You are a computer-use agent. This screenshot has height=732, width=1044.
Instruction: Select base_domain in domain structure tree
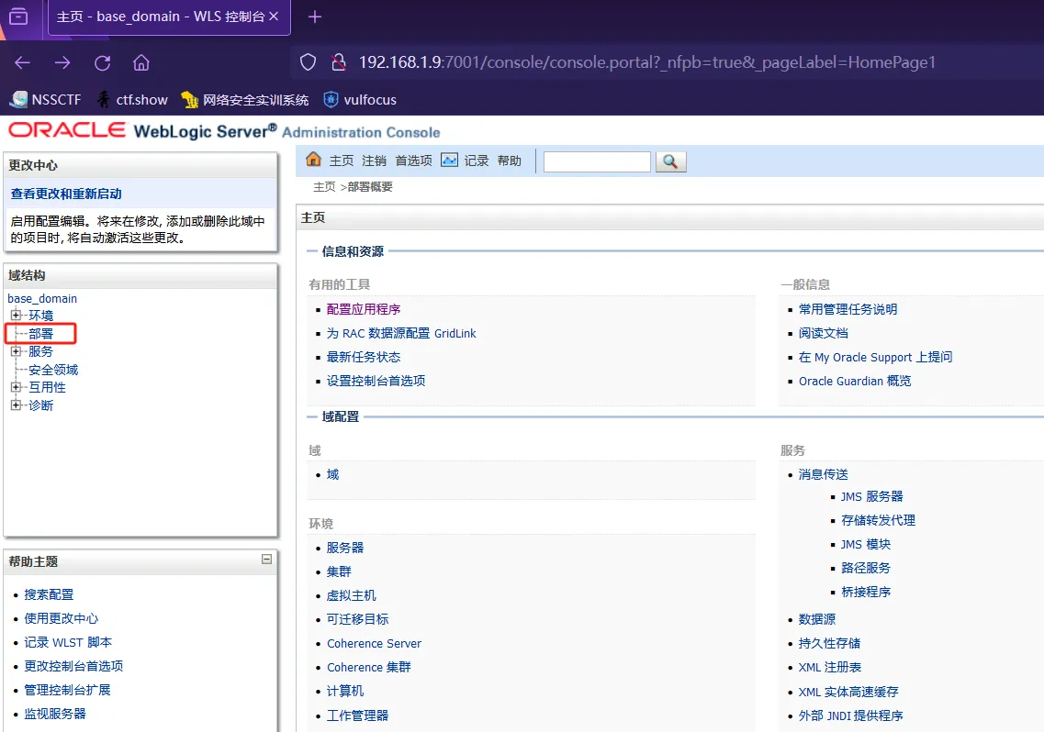42,298
